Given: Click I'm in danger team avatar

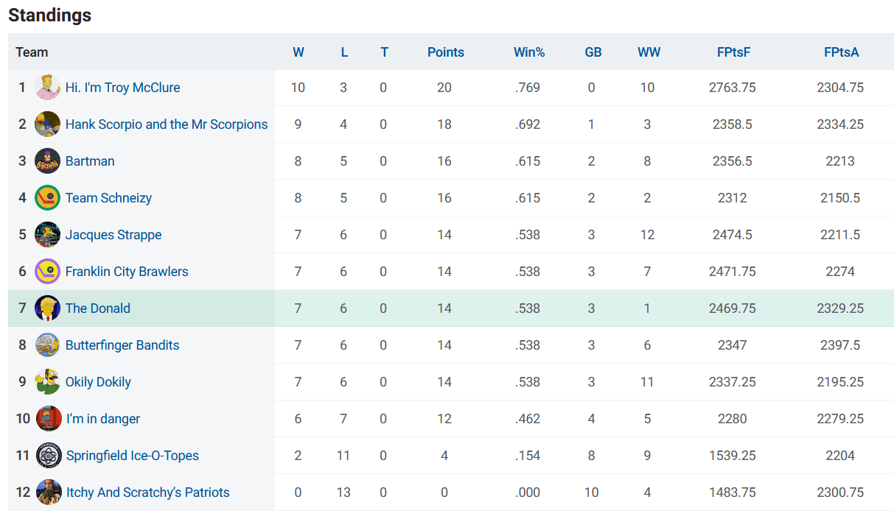Looking at the screenshot, I should (49, 419).
